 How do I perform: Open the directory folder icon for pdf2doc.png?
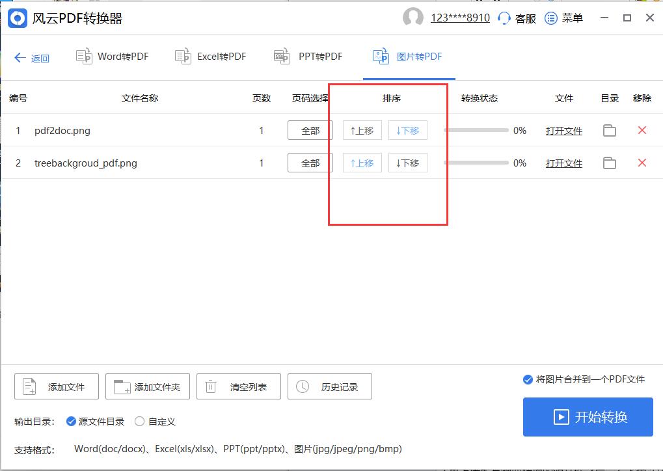pos(609,130)
